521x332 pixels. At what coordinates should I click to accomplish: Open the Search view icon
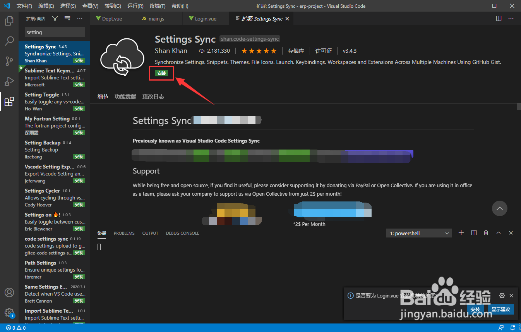tap(9, 41)
